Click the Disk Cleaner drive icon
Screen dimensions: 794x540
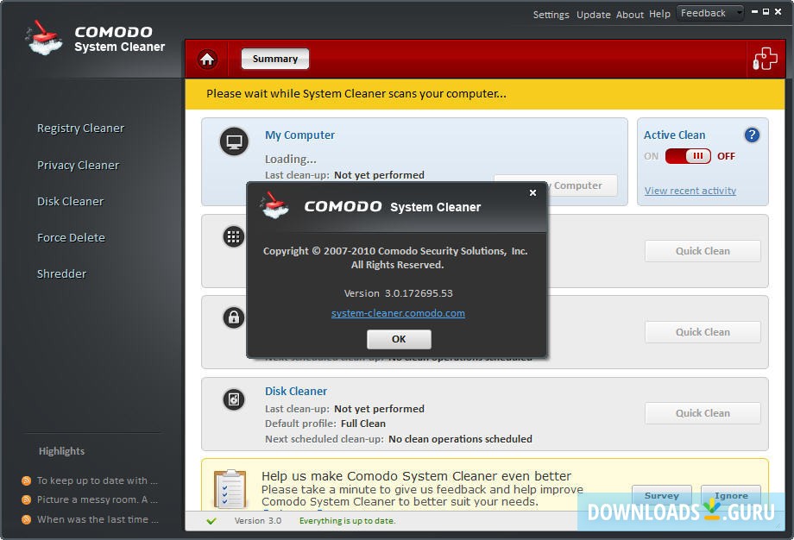pyautogui.click(x=233, y=399)
